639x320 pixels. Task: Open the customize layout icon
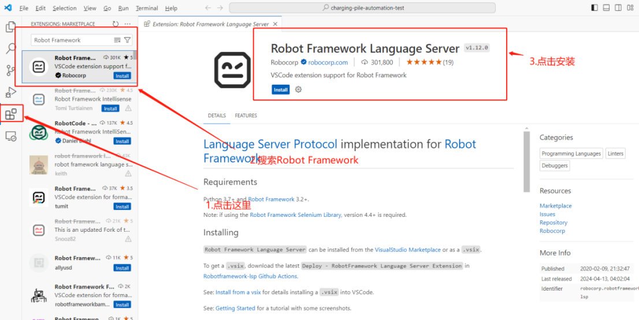click(x=630, y=7)
